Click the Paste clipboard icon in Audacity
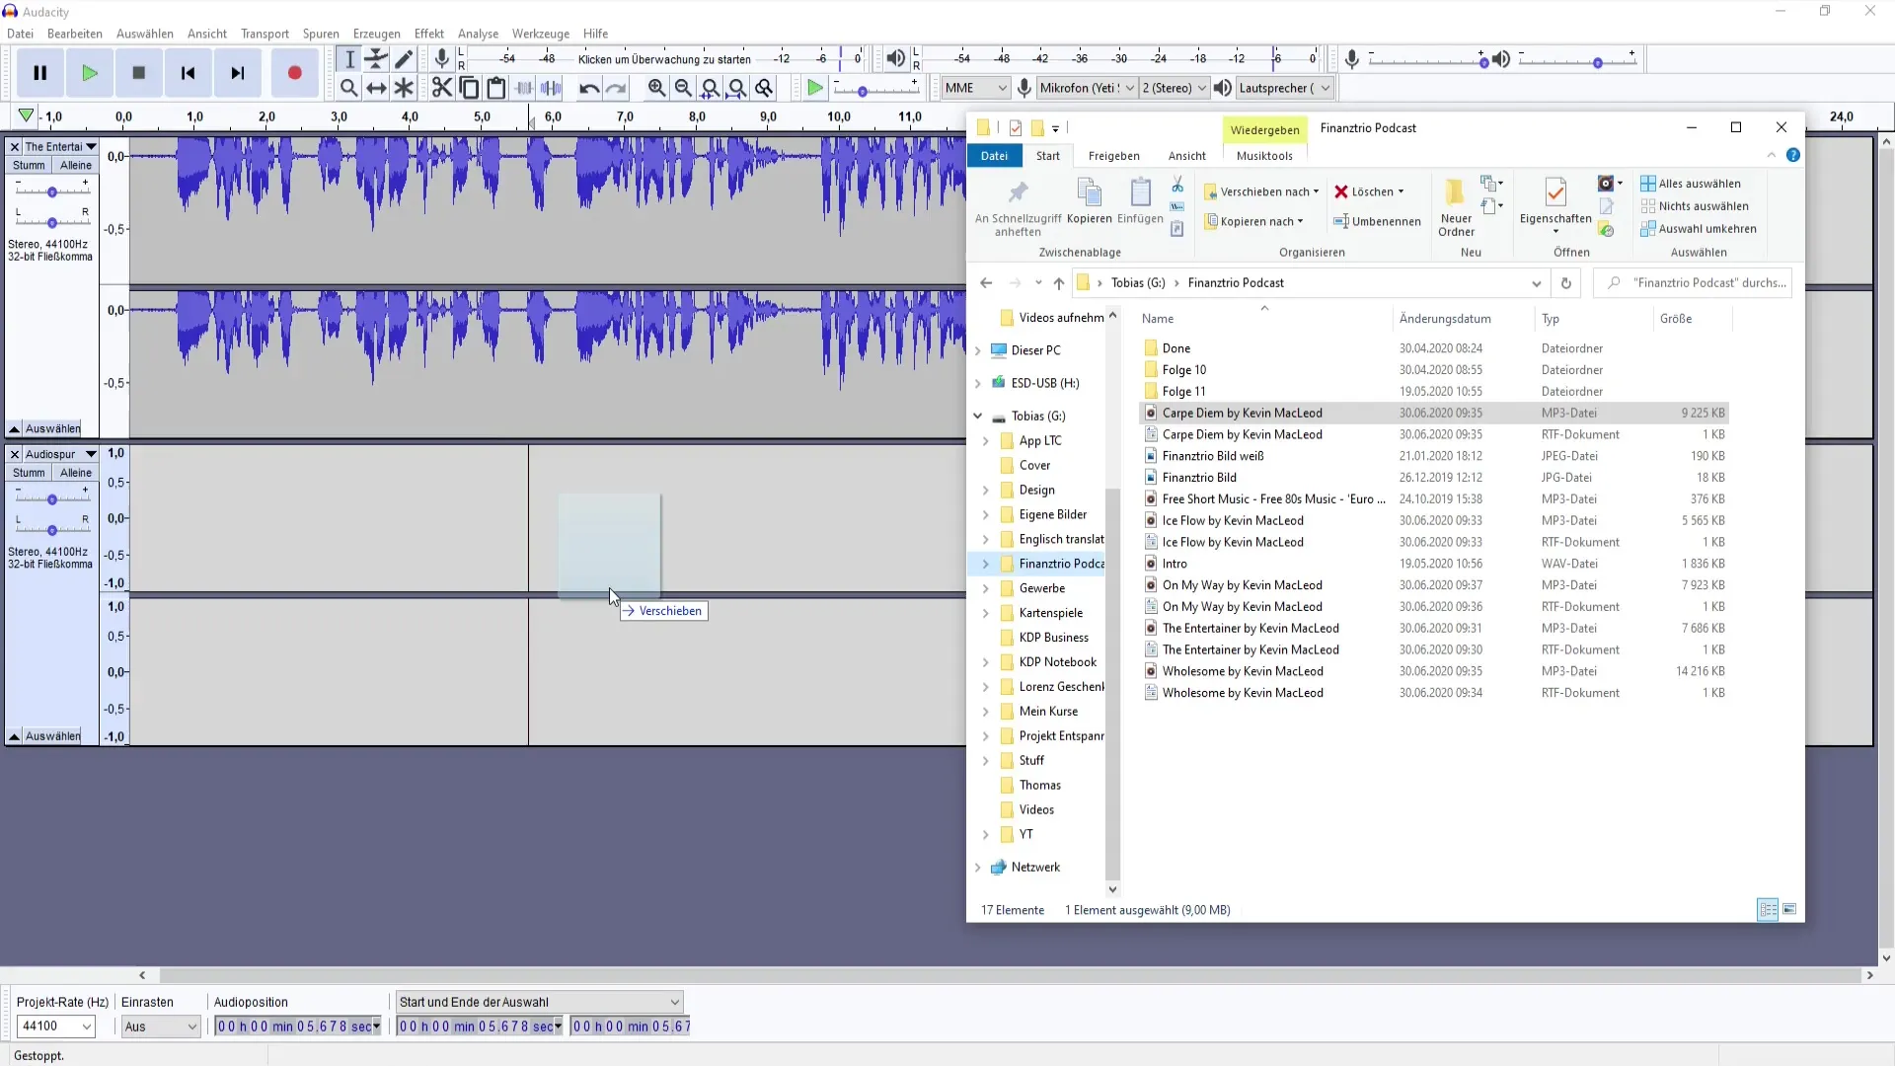1895x1066 pixels. 496,88
